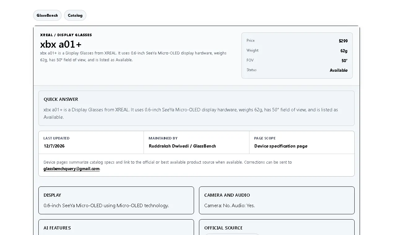Screen dimensions: 393x235
Task: Select the LAST UPDATED label
Action: [56, 138]
